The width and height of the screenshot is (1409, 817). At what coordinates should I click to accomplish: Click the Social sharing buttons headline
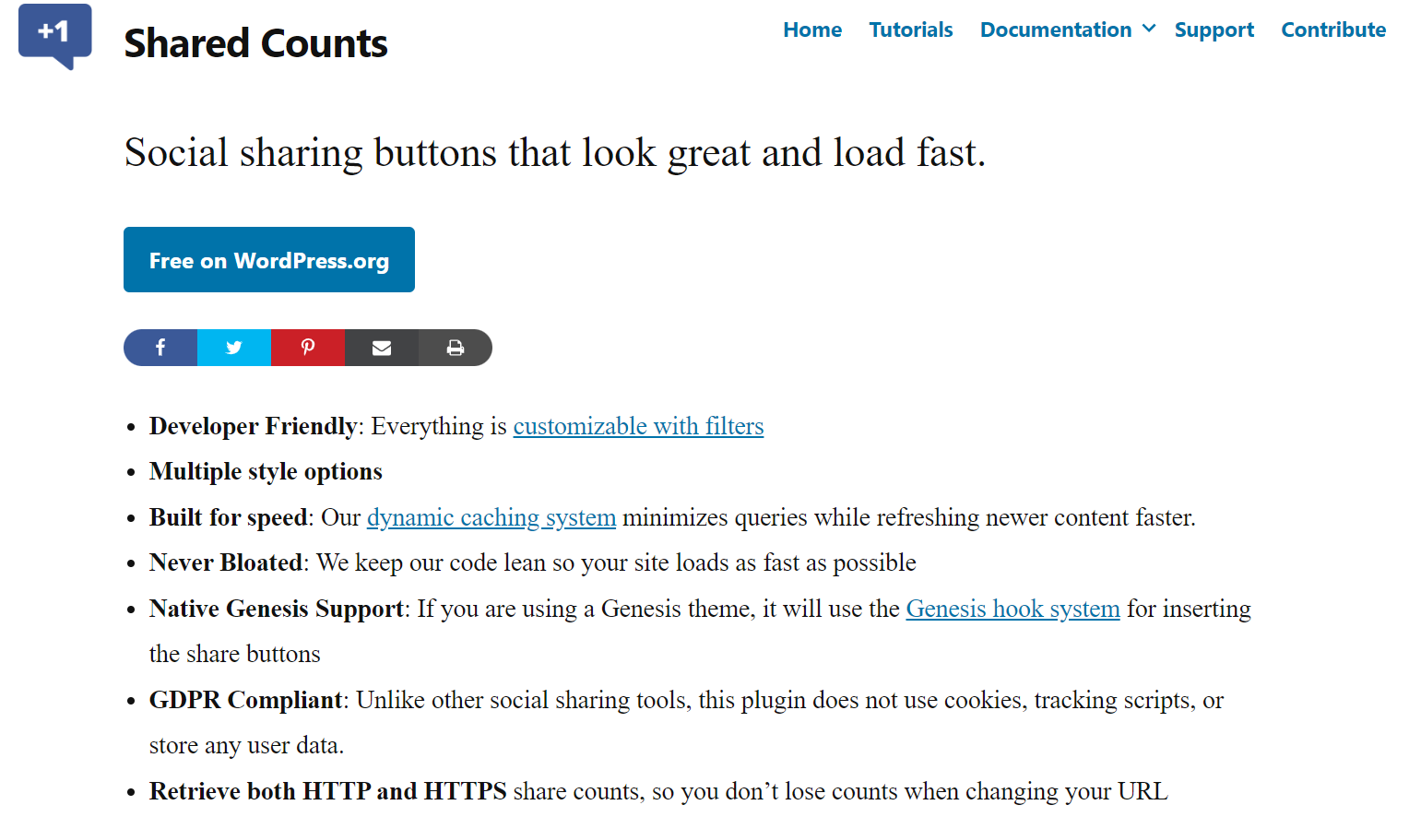pyautogui.click(x=555, y=153)
